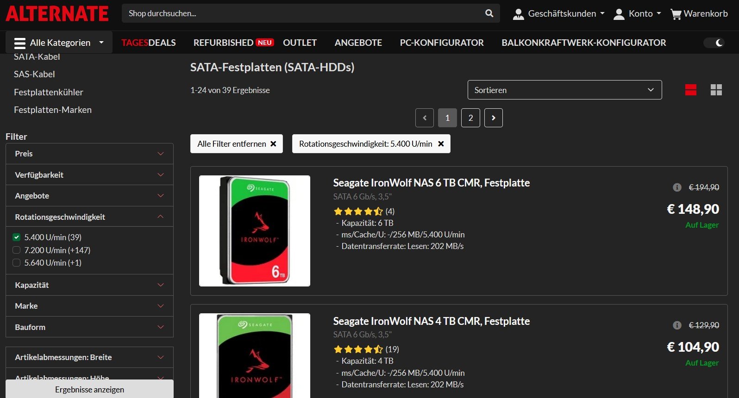The width and height of the screenshot is (739, 398).
Task: Open the OUTLET menu item
Action: pos(300,43)
